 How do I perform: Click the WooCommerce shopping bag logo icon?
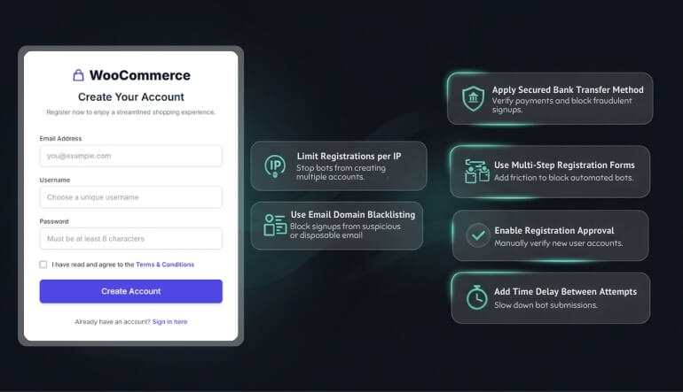pyautogui.click(x=78, y=75)
